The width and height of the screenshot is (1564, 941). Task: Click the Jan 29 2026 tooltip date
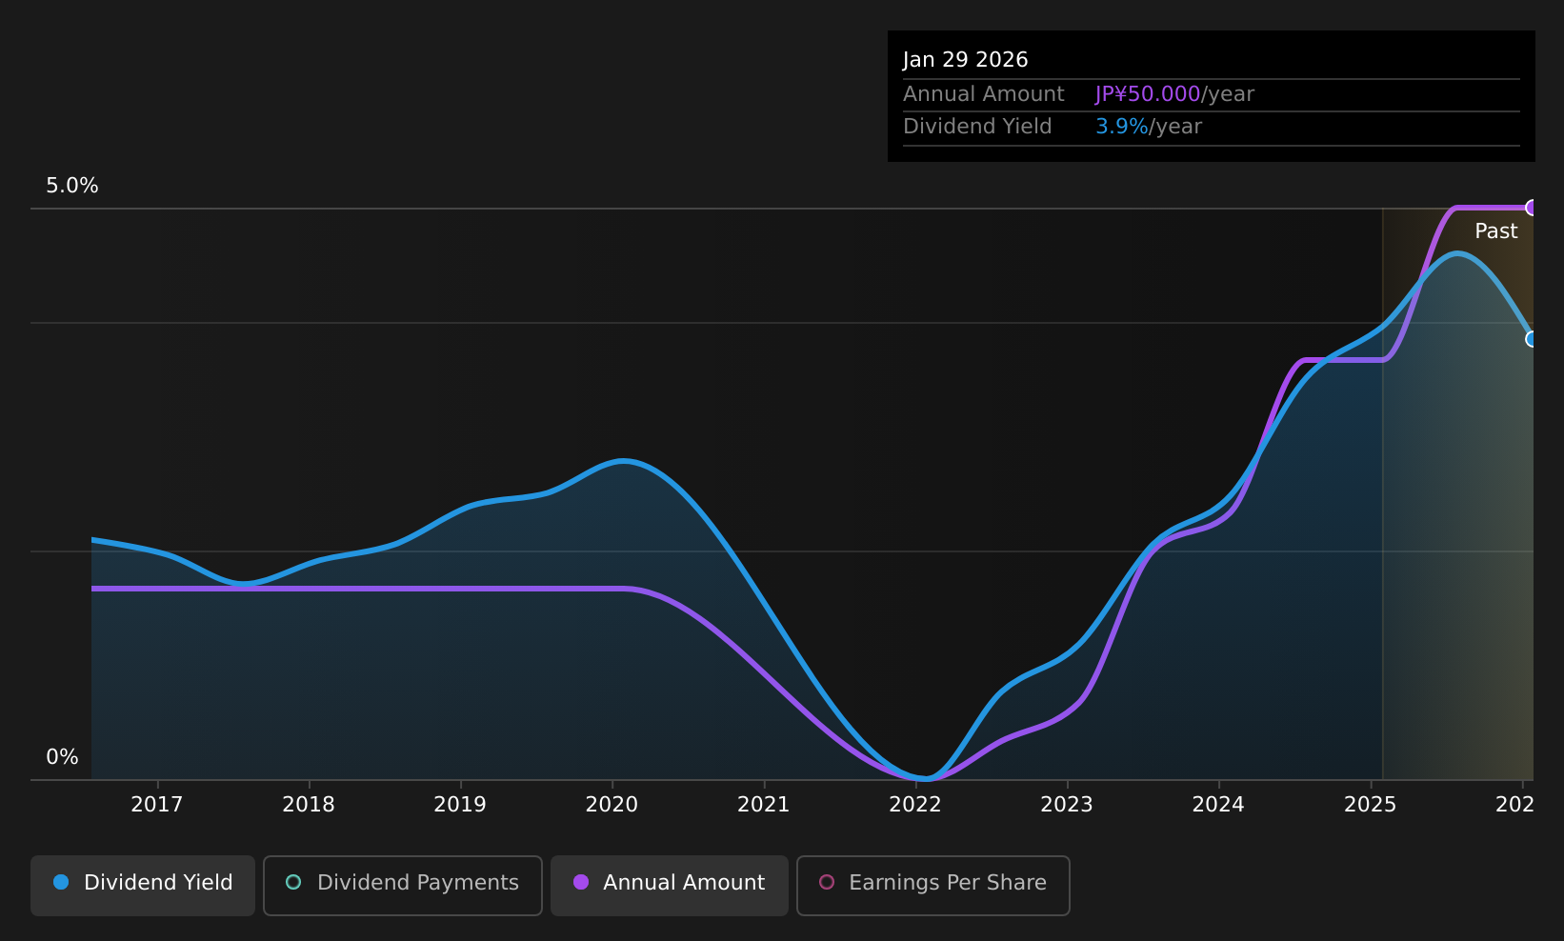pyautogui.click(x=966, y=60)
